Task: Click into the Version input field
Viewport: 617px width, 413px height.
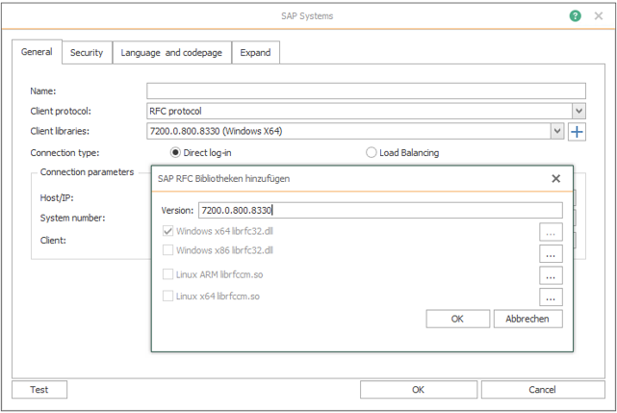Action: pos(379,210)
